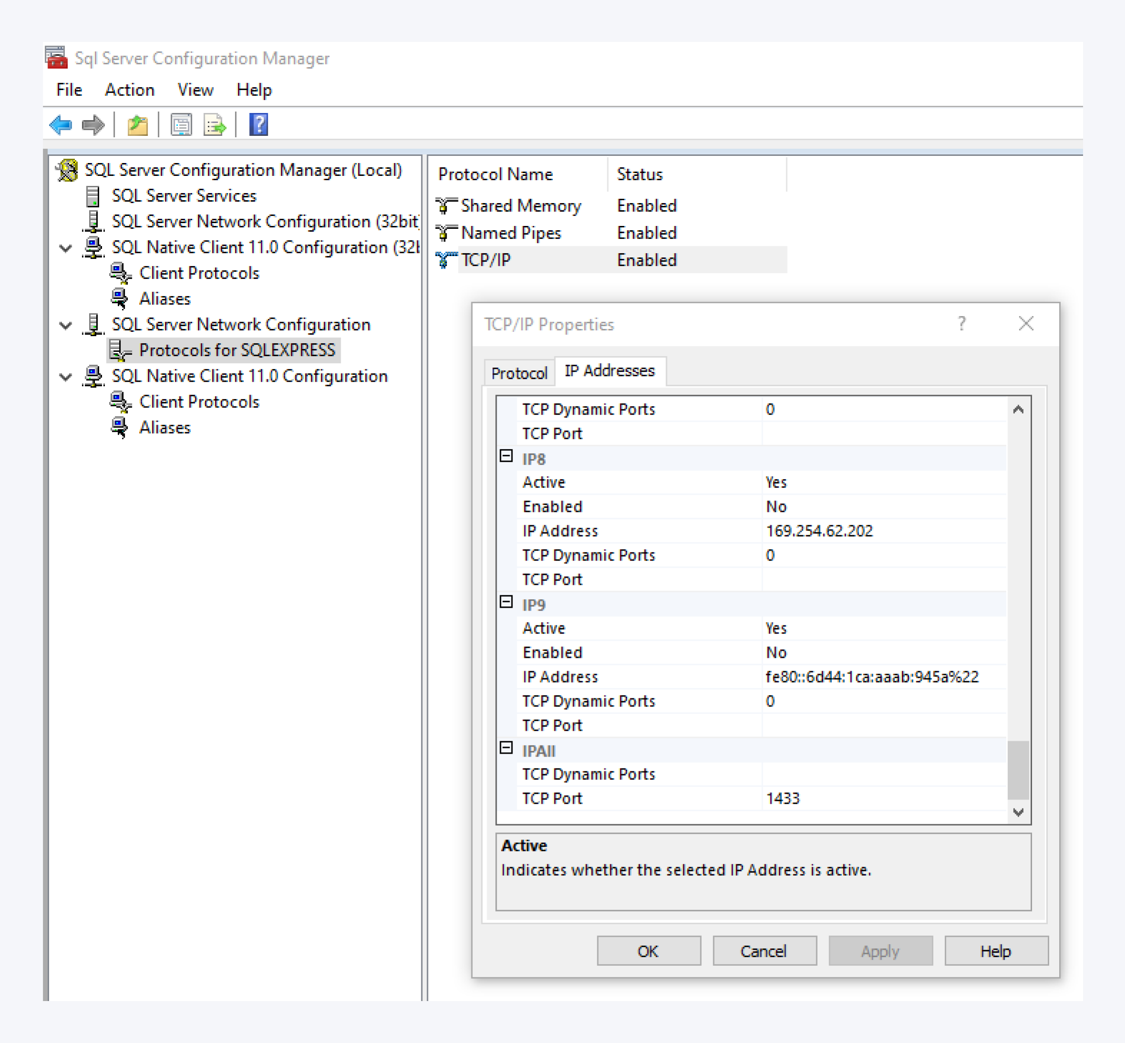Click the Forward navigation arrow in the toolbar
Image resolution: width=1125 pixels, height=1043 pixels.
pyautogui.click(x=93, y=125)
